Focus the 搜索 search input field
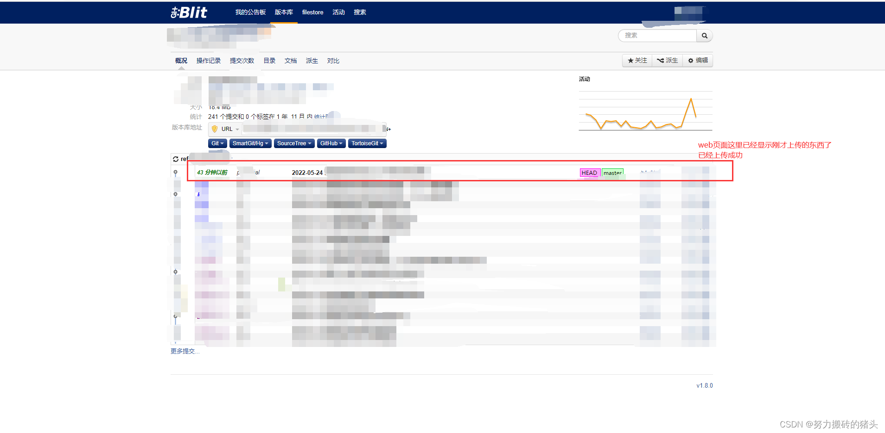This screenshot has width=885, height=433. (x=657, y=36)
